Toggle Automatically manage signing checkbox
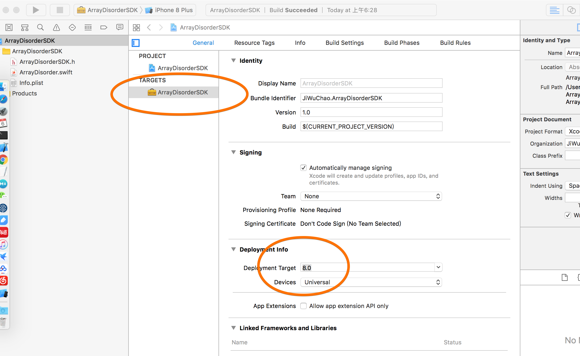This screenshot has height=356, width=580. click(303, 168)
